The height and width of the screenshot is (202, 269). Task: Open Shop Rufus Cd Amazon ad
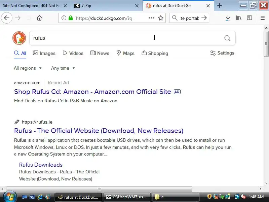92,92
